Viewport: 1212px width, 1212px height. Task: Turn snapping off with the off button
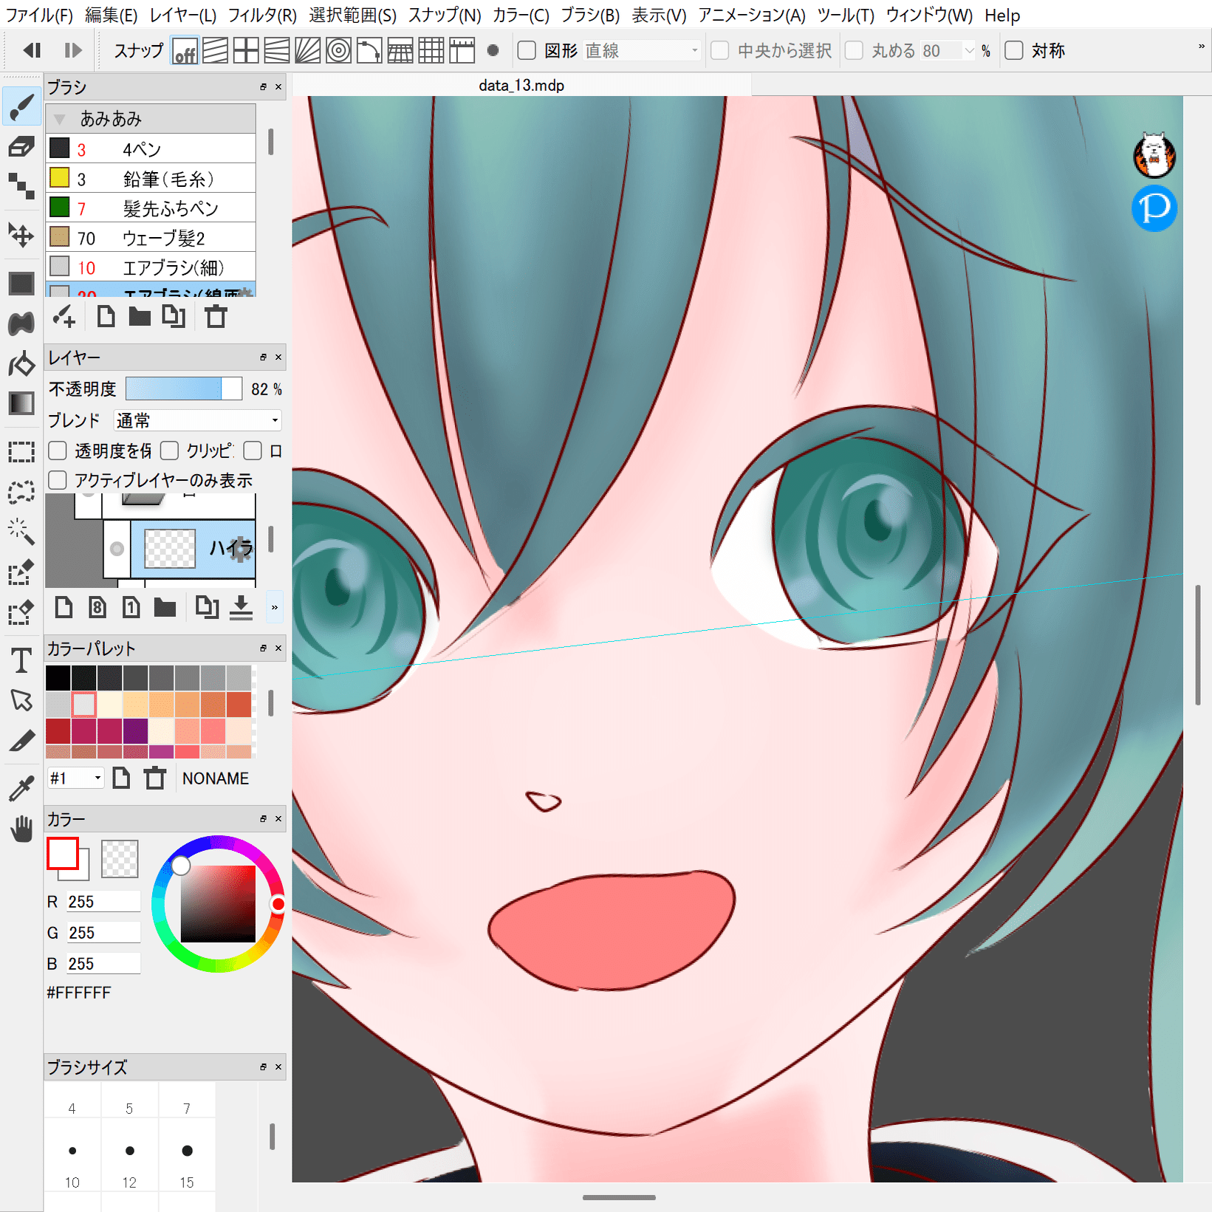[184, 50]
